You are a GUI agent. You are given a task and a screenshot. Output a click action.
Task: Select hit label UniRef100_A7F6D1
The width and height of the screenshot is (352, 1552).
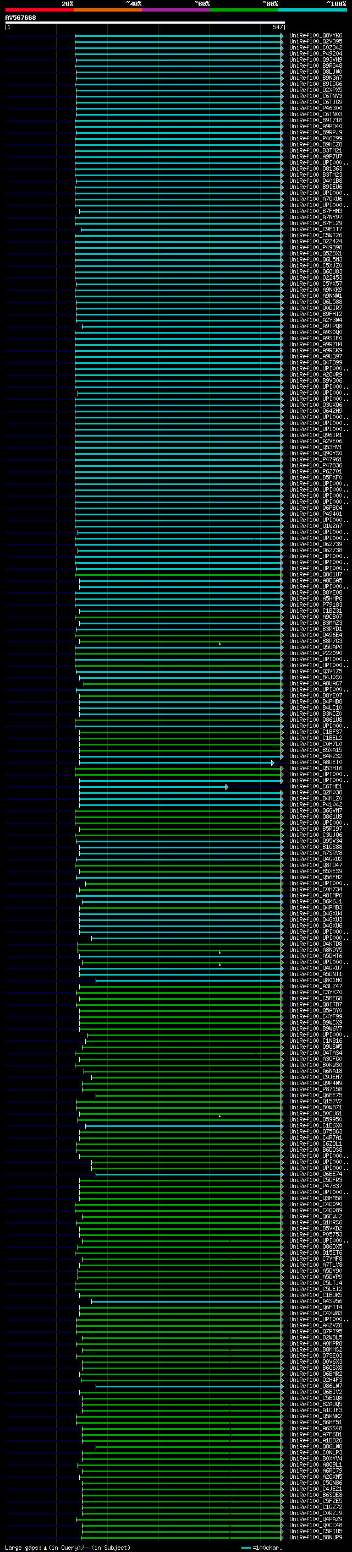coord(316,1435)
